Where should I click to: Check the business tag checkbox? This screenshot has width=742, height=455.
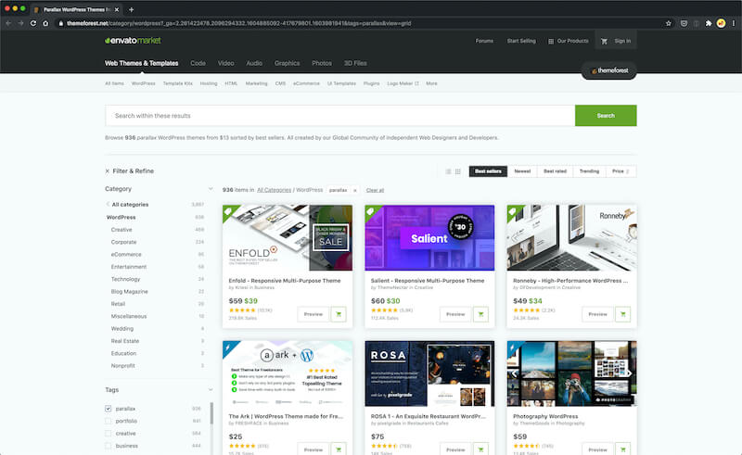coord(108,446)
